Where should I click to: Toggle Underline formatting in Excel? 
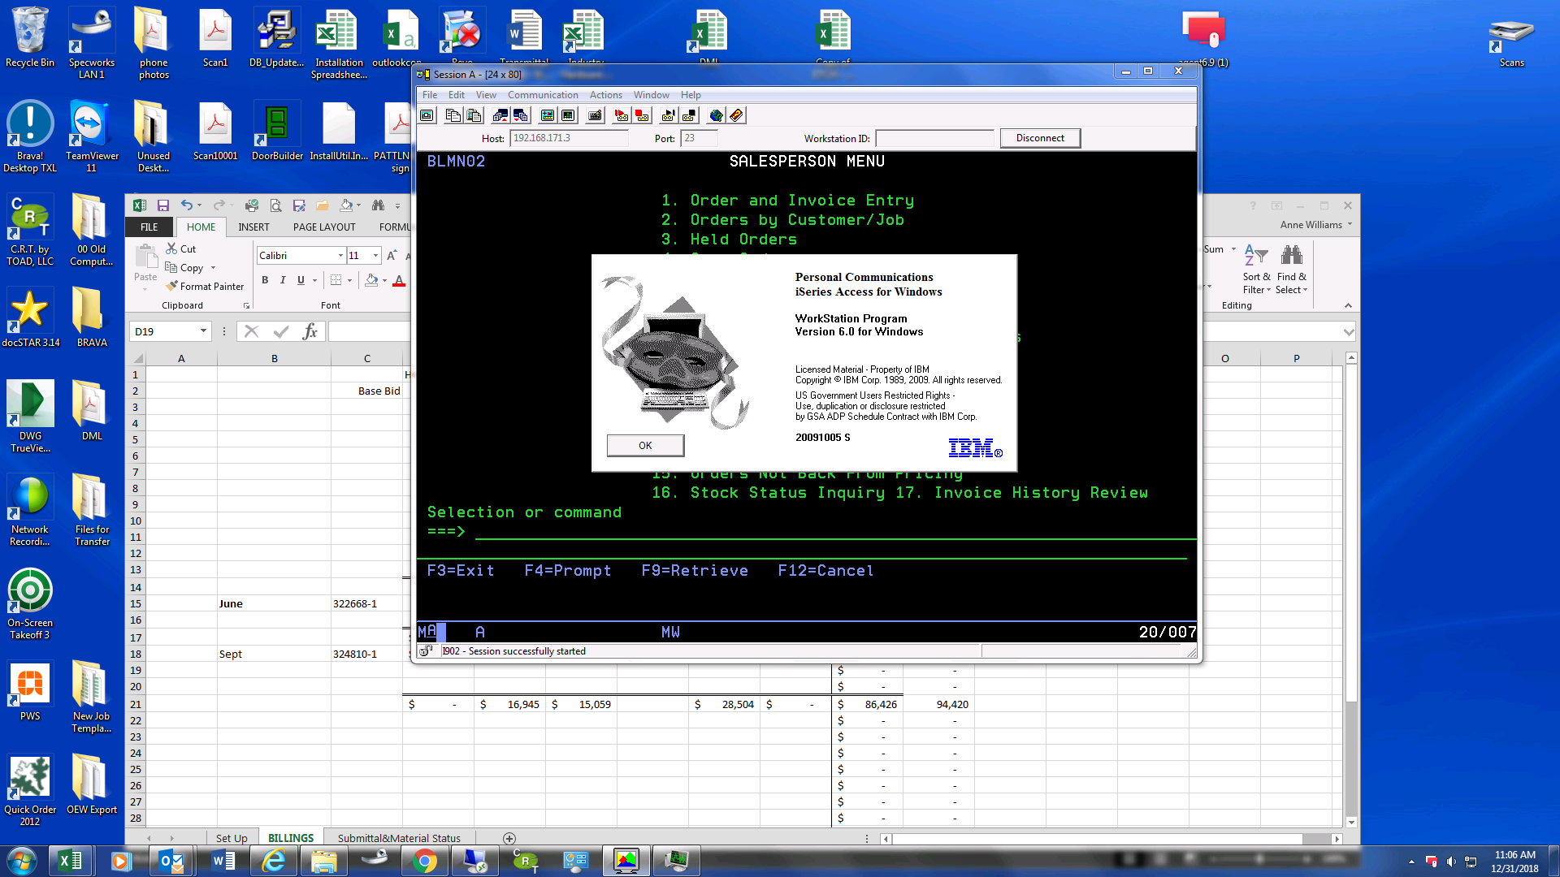[x=301, y=280]
